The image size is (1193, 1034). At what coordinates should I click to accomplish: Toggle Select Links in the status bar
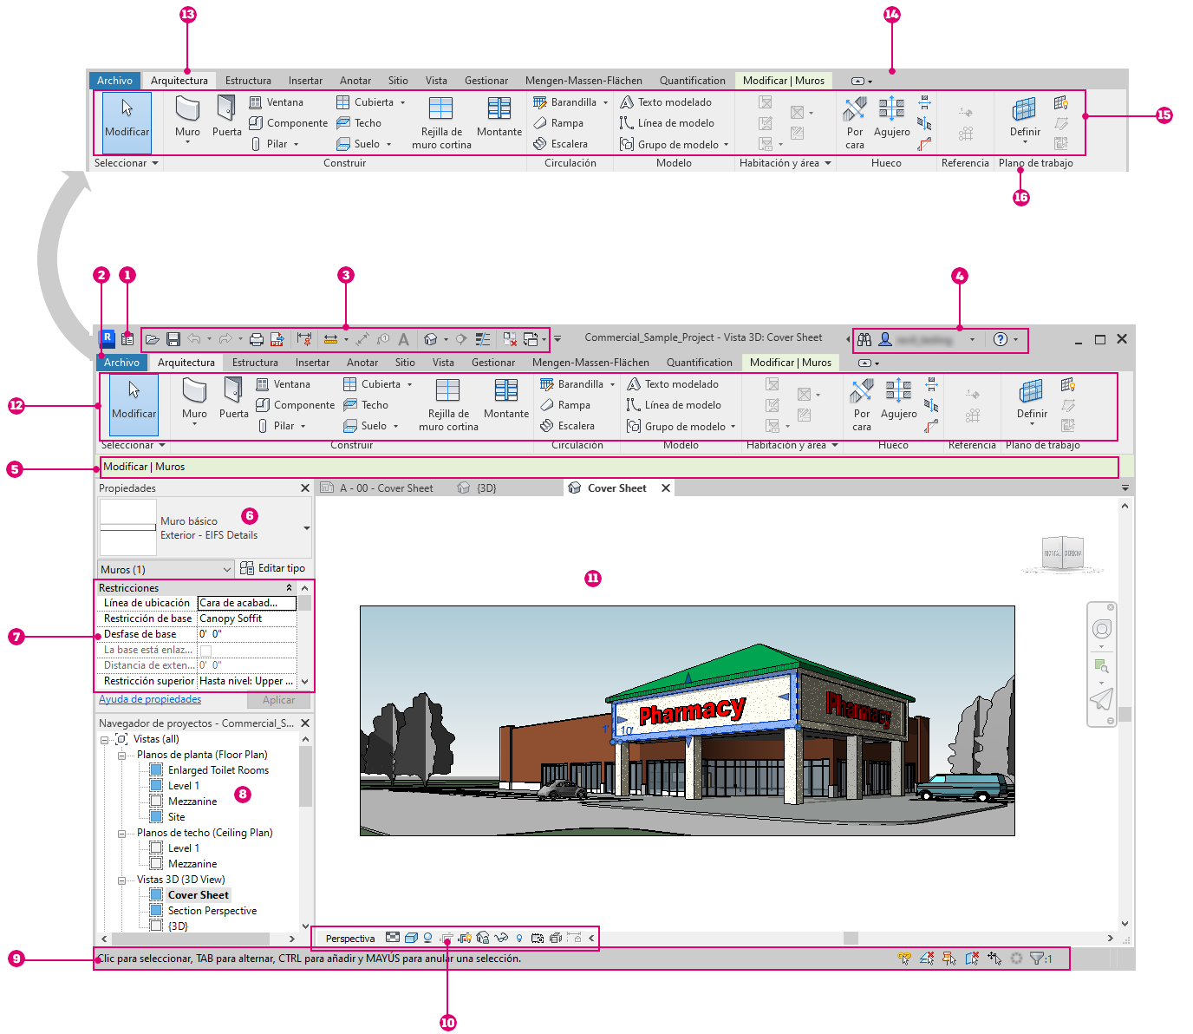904,959
